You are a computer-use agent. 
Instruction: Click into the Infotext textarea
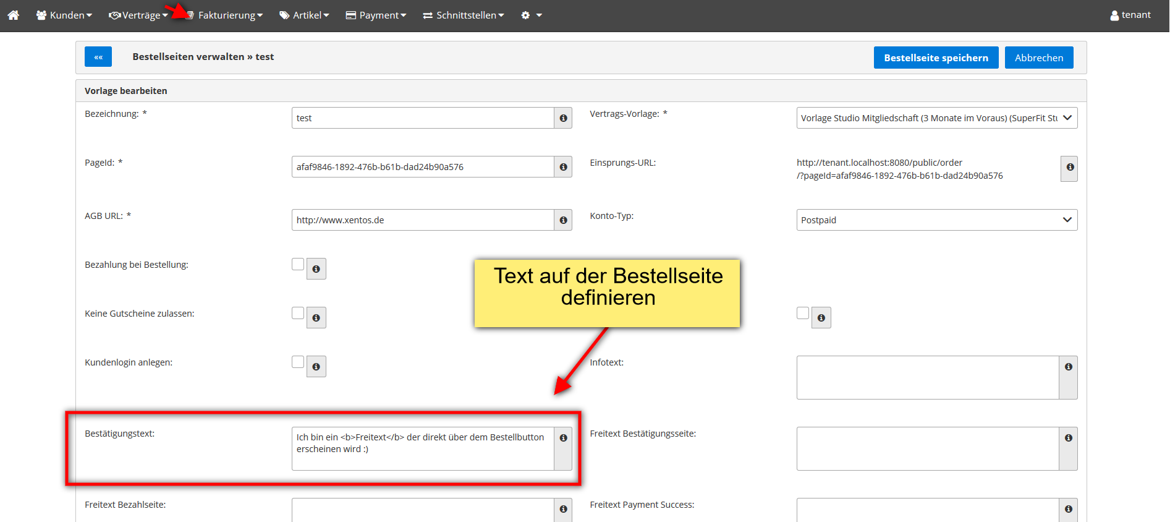pos(928,377)
